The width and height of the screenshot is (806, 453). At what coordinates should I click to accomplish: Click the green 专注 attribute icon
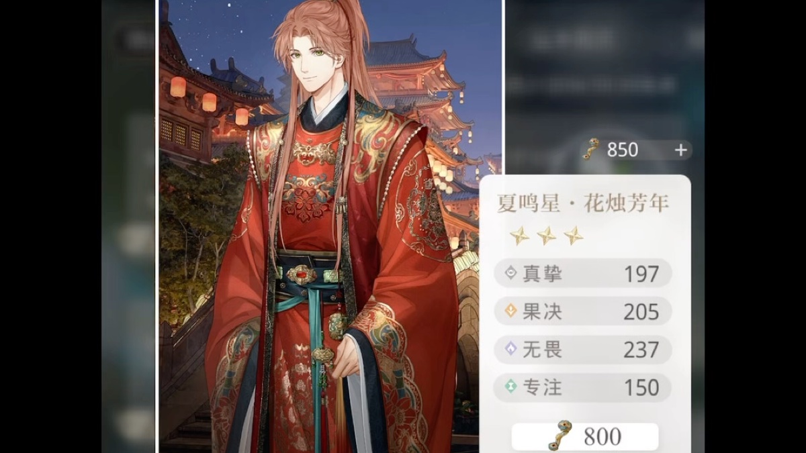510,387
